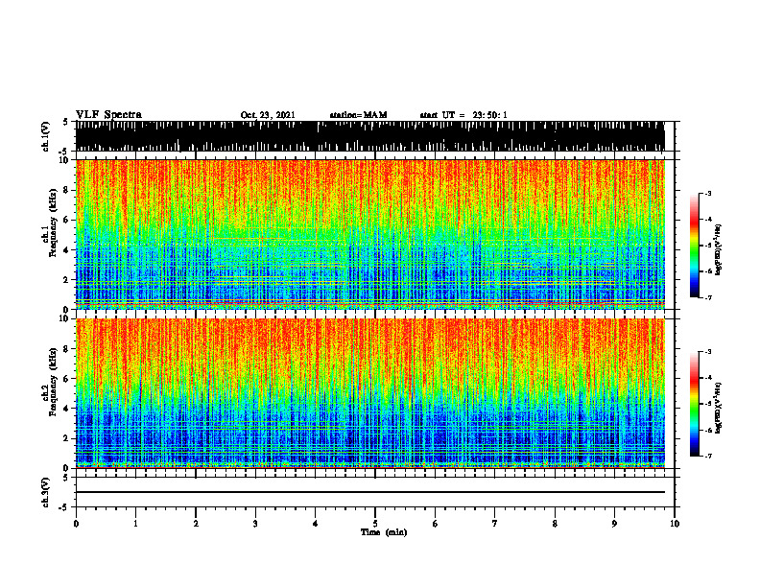Click the time axis tick label "2"
760x587 pixels.
click(196, 524)
